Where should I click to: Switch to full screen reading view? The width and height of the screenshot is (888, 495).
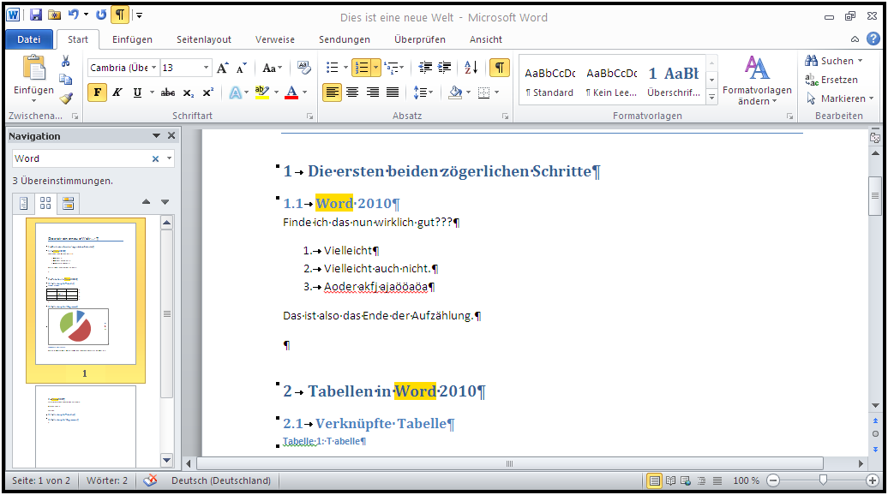point(670,480)
